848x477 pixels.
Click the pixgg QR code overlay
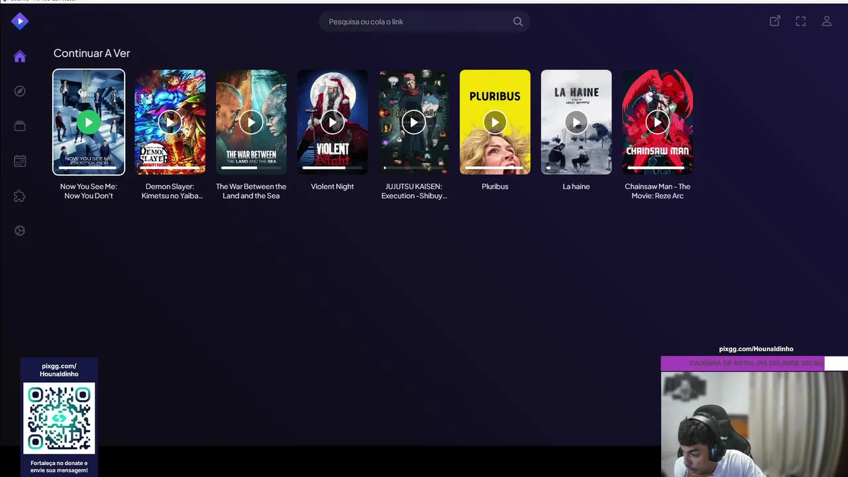pos(59,418)
